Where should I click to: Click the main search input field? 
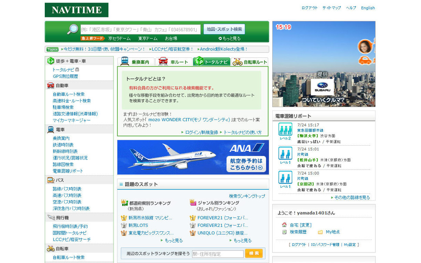click(x=140, y=30)
